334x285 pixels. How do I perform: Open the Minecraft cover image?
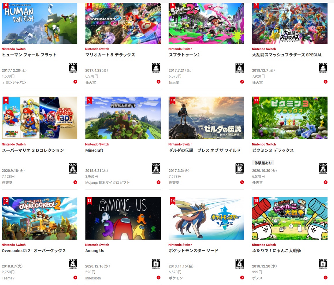point(123,118)
